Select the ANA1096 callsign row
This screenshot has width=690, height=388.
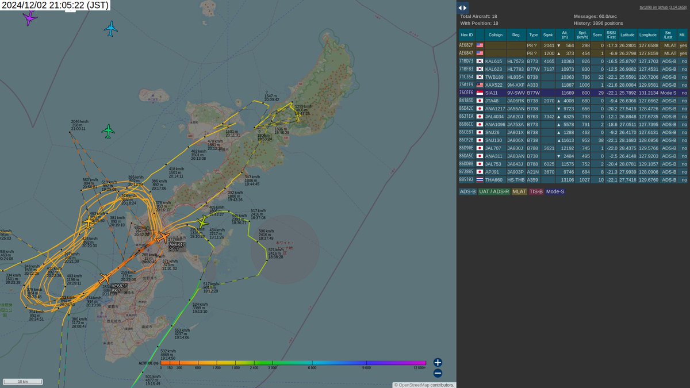point(573,124)
